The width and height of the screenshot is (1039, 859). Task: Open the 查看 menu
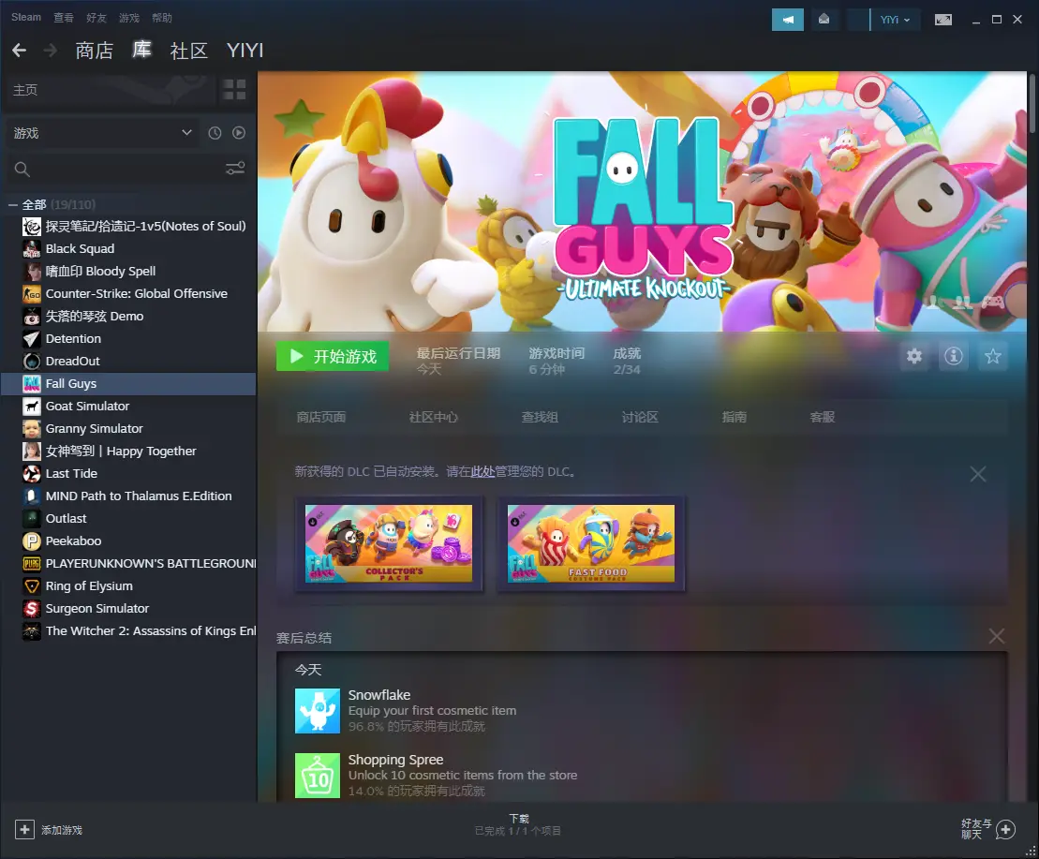pyautogui.click(x=64, y=18)
